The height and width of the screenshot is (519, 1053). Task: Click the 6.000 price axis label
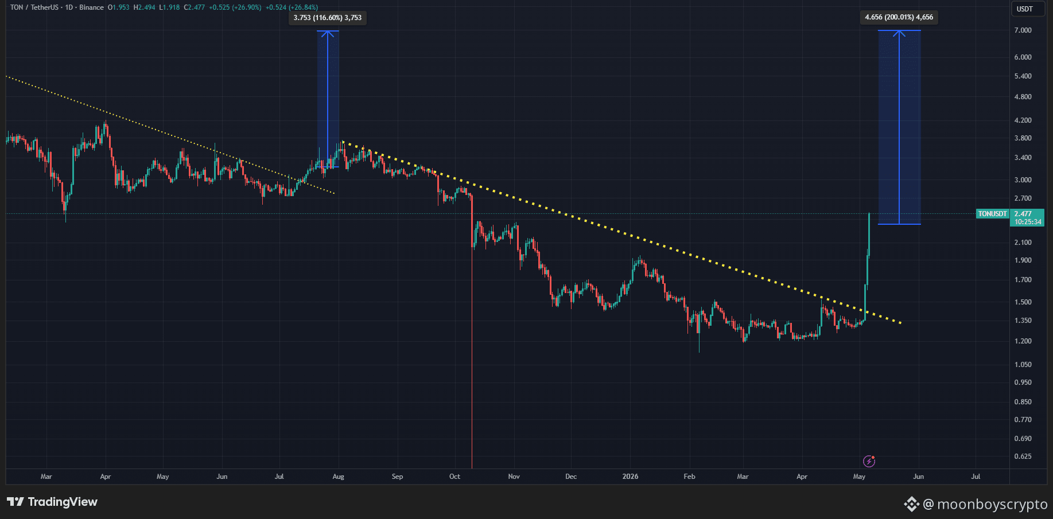(1023, 57)
